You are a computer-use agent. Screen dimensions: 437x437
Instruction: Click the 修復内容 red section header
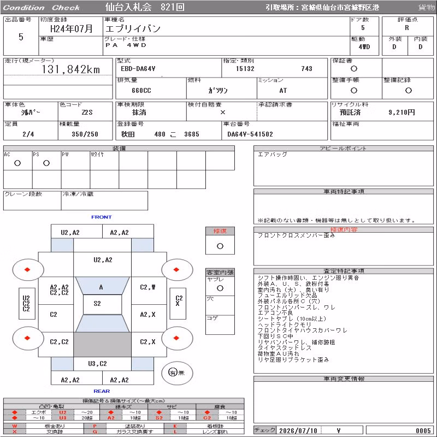344,229
